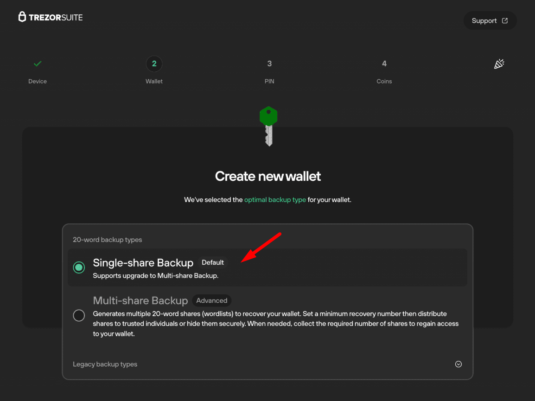Go to step 4 Coins
This screenshot has height=401, width=535.
click(384, 64)
